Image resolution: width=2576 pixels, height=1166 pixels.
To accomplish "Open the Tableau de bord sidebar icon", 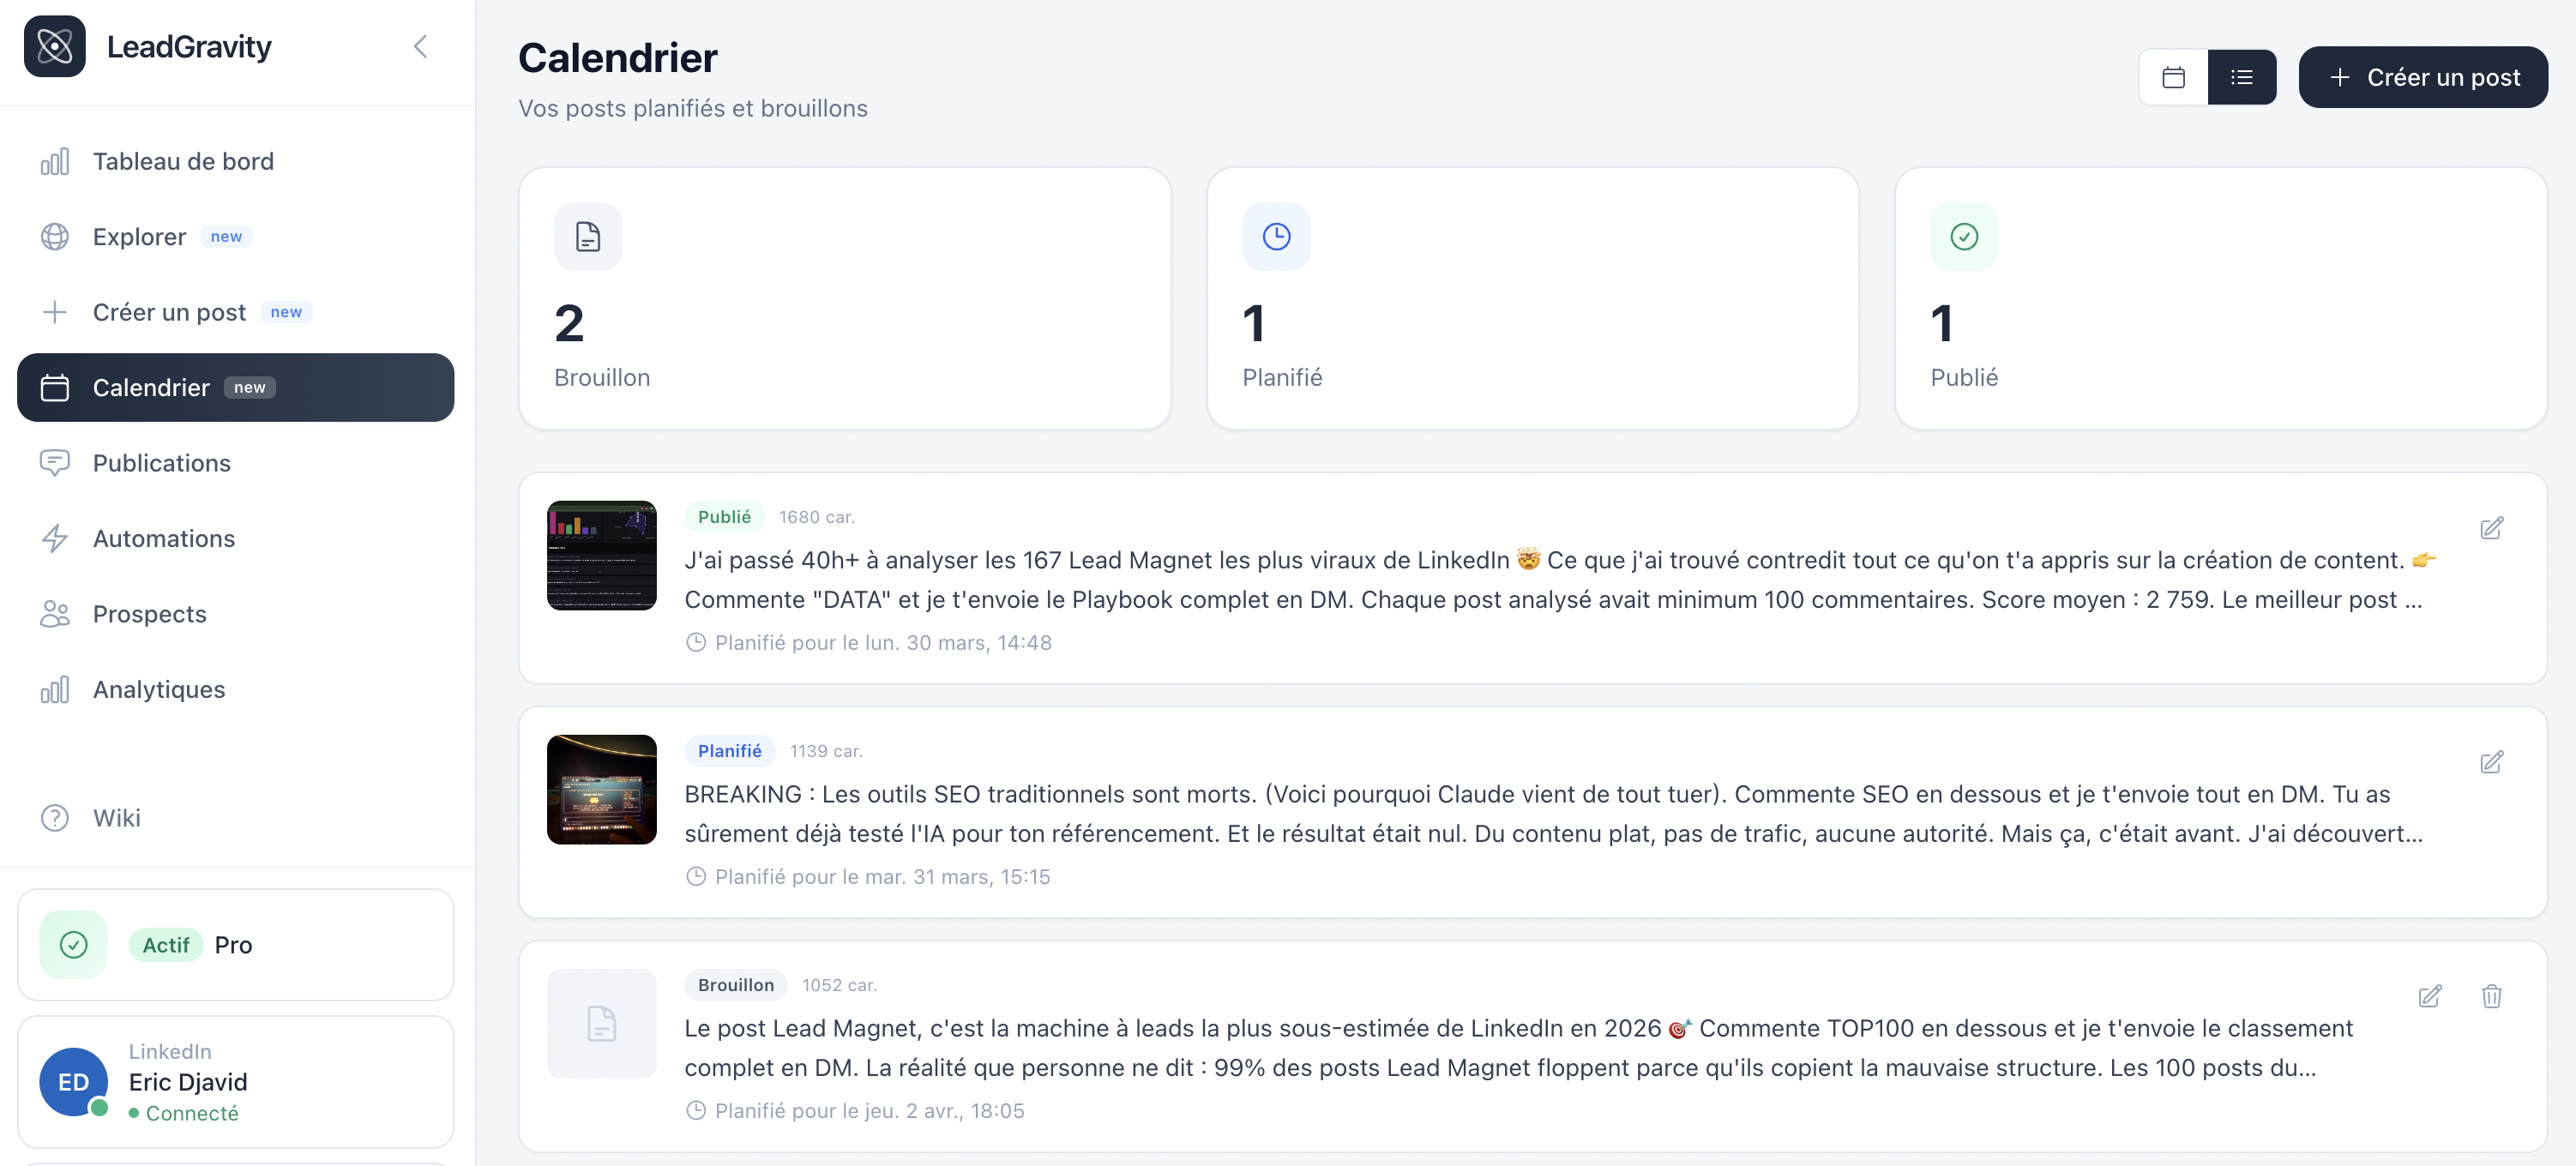I will pyautogui.click(x=56, y=160).
